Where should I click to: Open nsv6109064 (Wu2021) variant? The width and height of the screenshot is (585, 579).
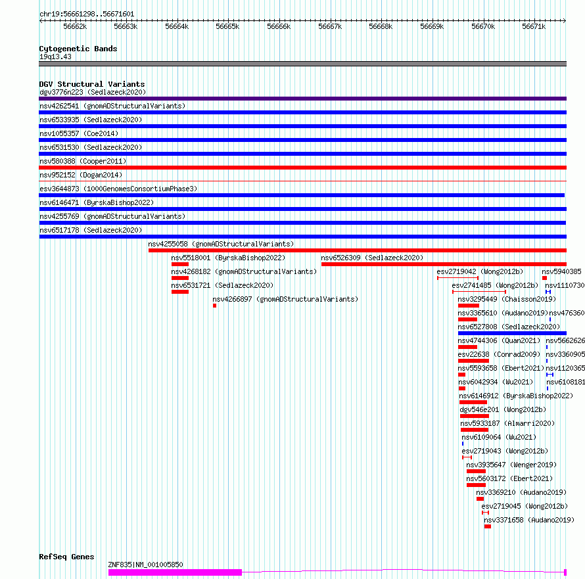[x=499, y=437]
